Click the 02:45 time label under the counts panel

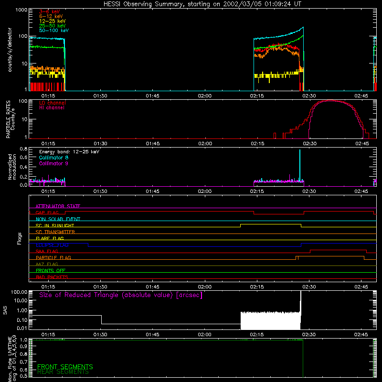pos(361,96)
